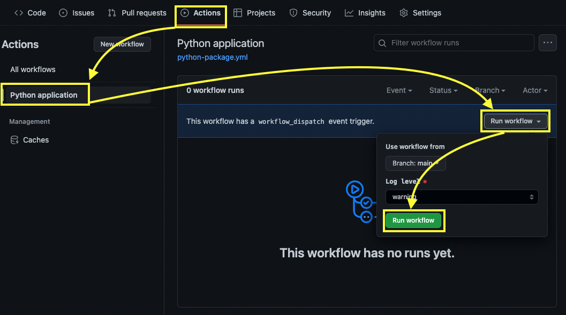Open the Insights tab
This screenshot has width=566, height=315.
click(365, 13)
